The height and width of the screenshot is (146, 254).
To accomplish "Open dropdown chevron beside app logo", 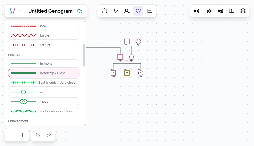I will pyautogui.click(x=19, y=11).
